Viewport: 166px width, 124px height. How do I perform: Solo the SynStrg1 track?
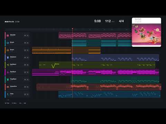click(x=28, y=72)
